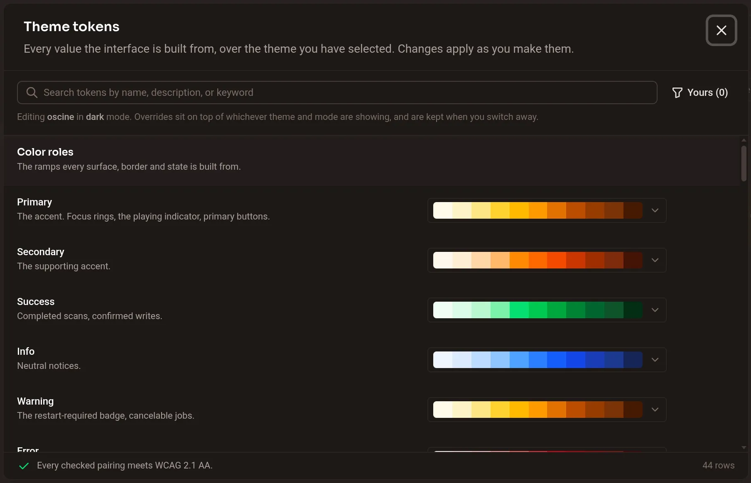Filter by Yours (0) overrides

(700, 93)
